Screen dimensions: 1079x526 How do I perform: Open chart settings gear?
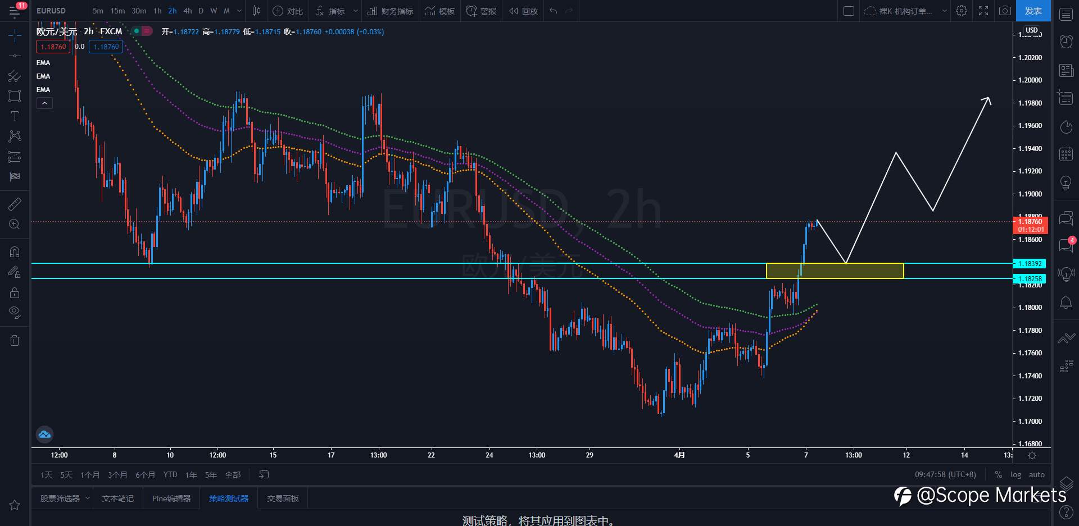962,11
